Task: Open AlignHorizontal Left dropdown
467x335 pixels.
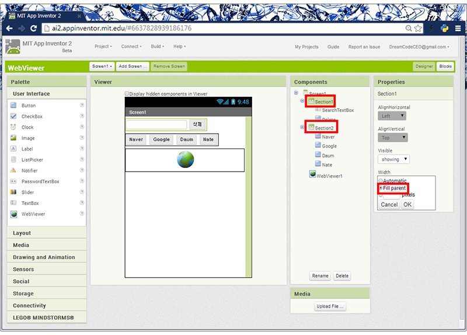Action: (392, 116)
